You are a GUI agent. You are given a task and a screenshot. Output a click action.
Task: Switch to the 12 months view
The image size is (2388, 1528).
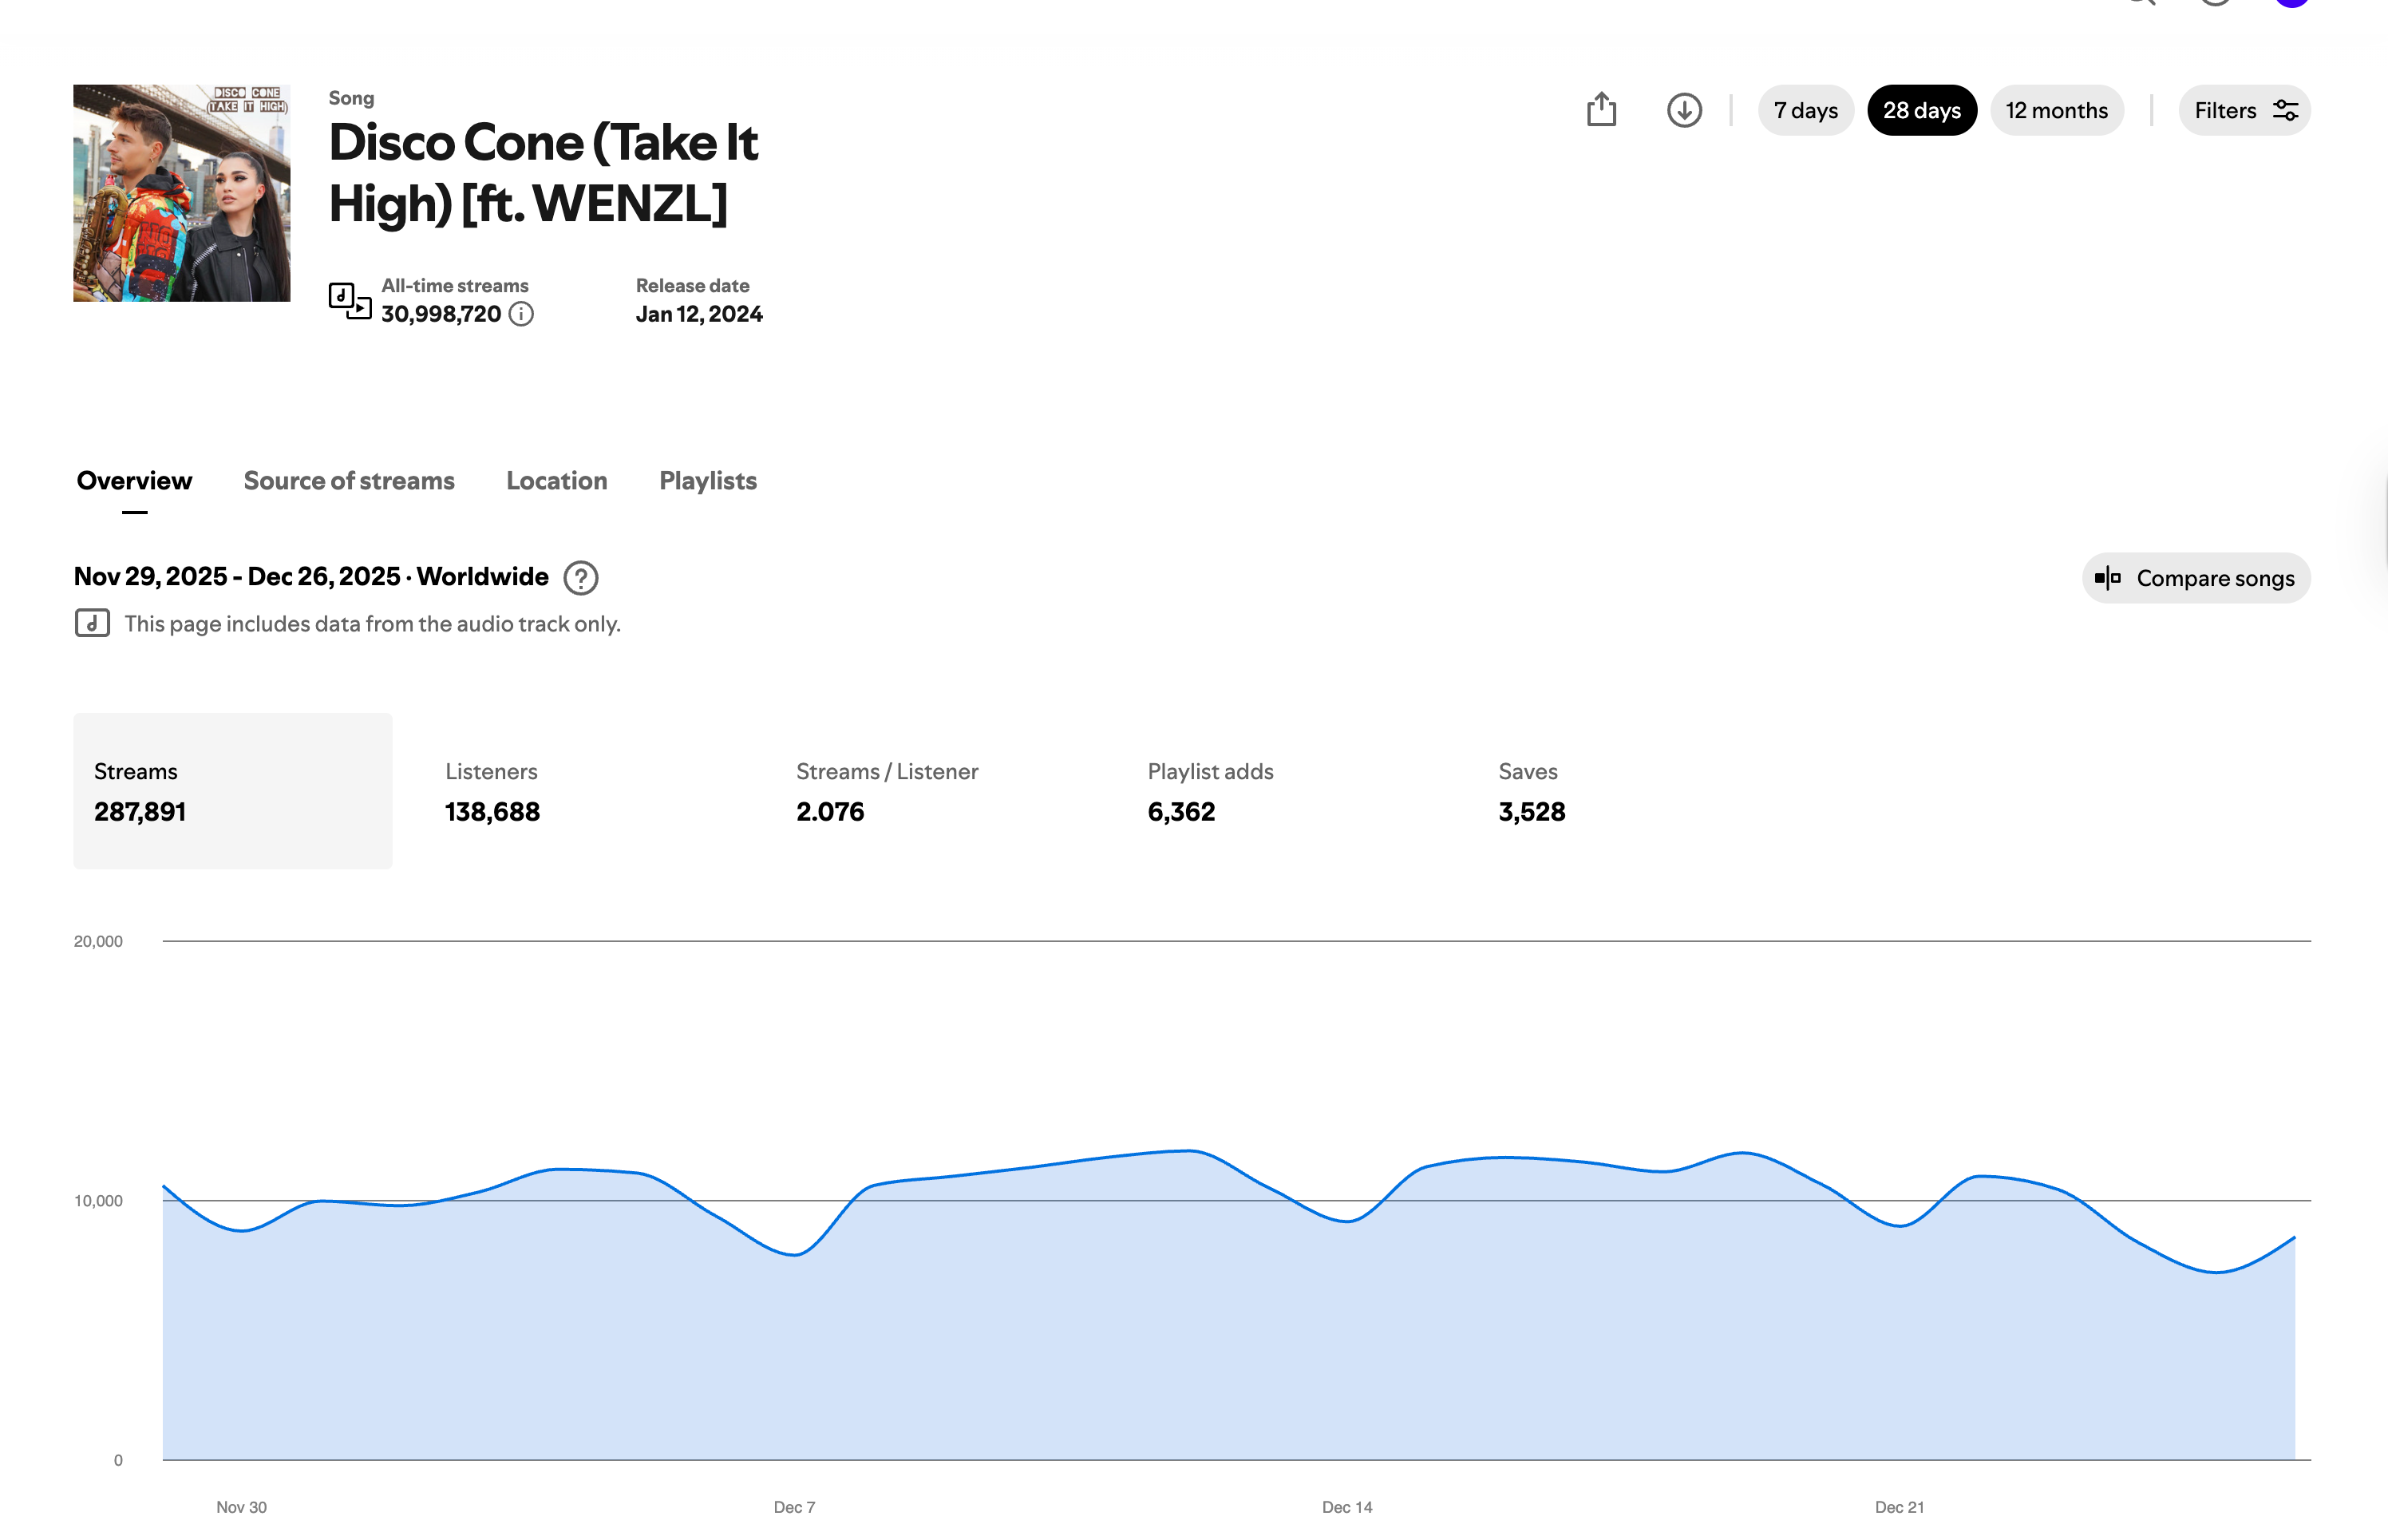(2057, 110)
